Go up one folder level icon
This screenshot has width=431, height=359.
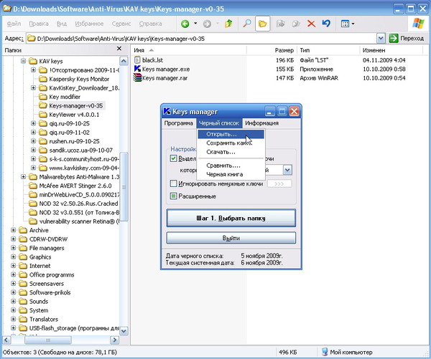[228, 24]
